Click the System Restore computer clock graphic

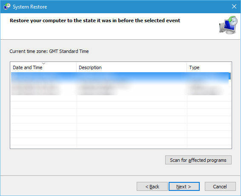point(228,25)
